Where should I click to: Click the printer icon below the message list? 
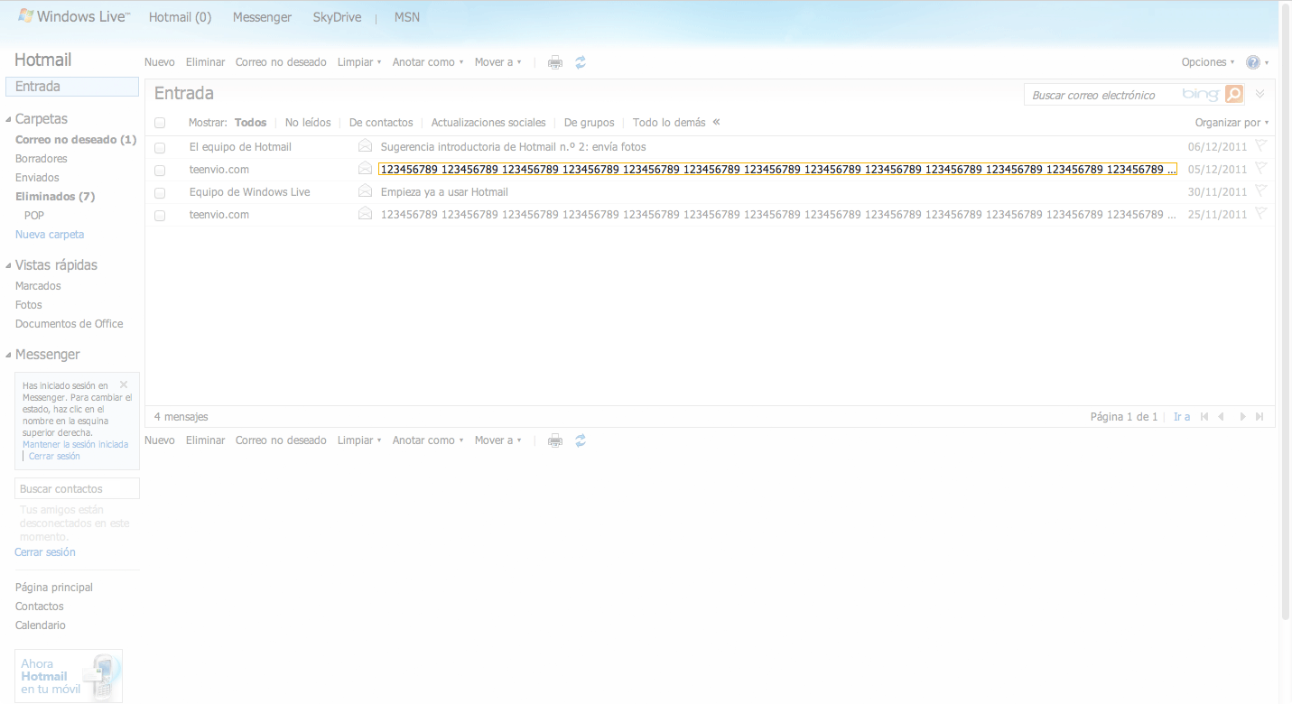[x=555, y=440]
